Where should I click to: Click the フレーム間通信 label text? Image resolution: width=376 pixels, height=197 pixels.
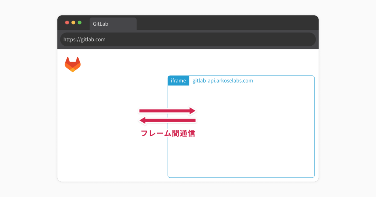169,133
